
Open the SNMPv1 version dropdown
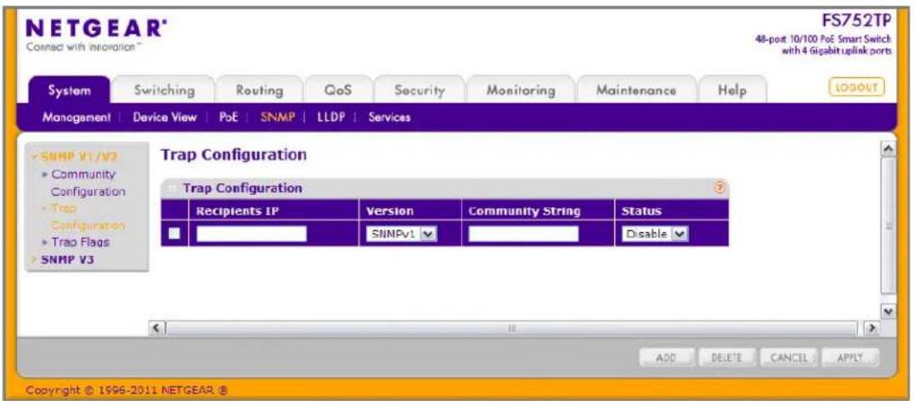pyautogui.click(x=402, y=234)
